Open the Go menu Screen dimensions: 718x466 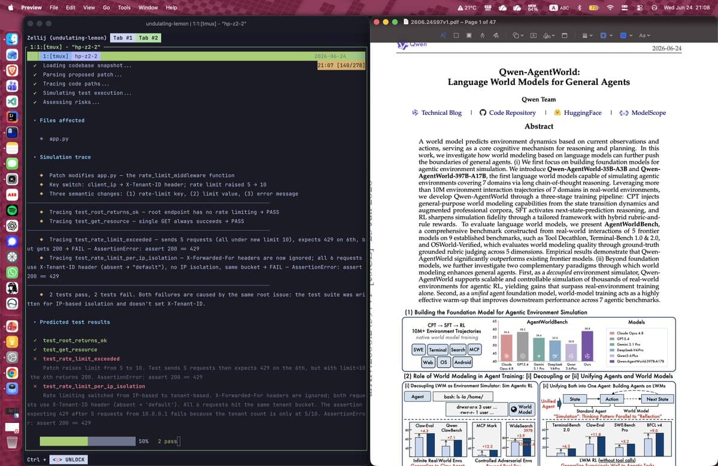pos(106,7)
